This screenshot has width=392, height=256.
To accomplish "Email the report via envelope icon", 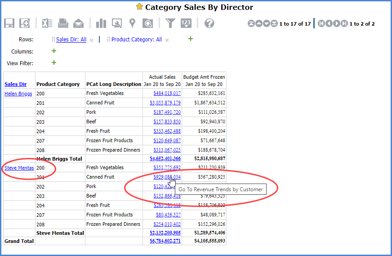I will pos(79,23).
